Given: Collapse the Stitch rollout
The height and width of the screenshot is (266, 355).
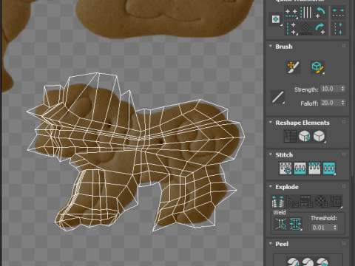Looking at the screenshot, I should [x=271, y=154].
